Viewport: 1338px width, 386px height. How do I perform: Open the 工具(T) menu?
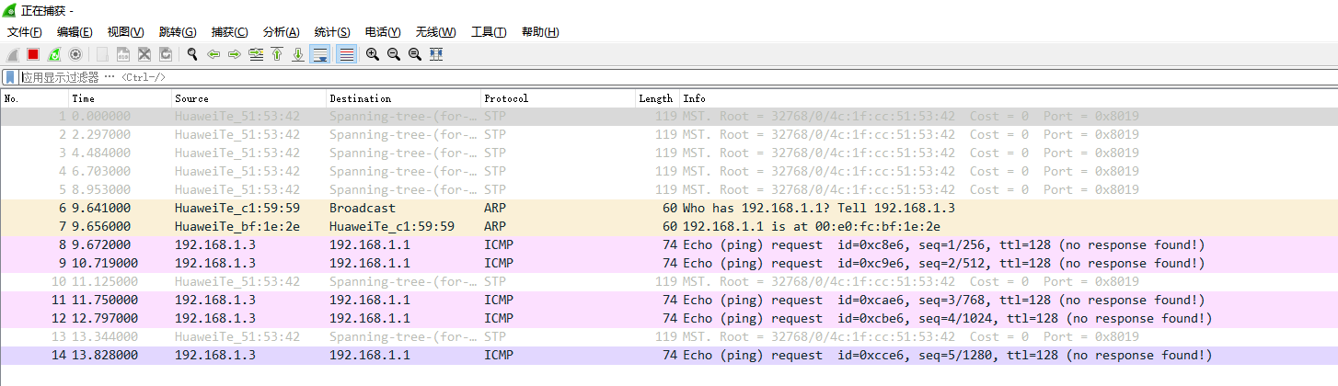[x=489, y=32]
